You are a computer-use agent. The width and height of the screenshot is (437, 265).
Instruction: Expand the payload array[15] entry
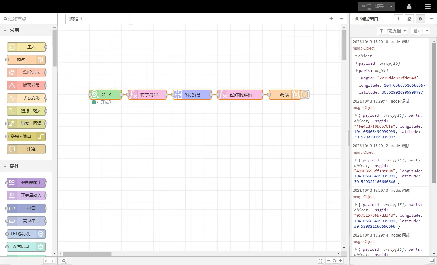pos(357,63)
